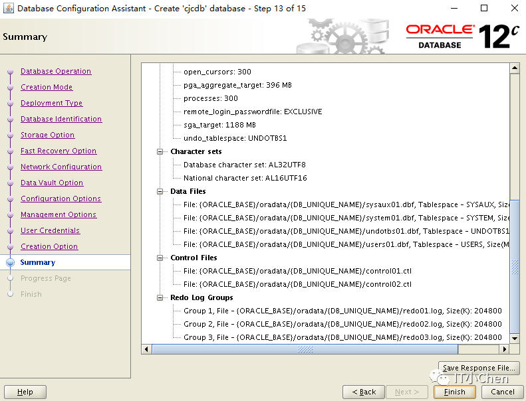Select the processes: 300 row
The width and height of the screenshot is (526, 401).
pos(211,98)
